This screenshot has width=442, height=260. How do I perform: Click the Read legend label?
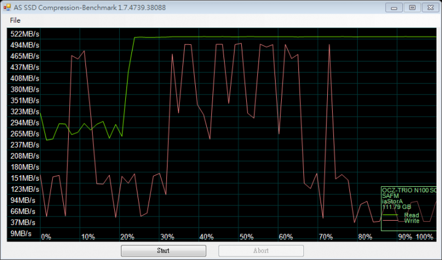click(411, 215)
